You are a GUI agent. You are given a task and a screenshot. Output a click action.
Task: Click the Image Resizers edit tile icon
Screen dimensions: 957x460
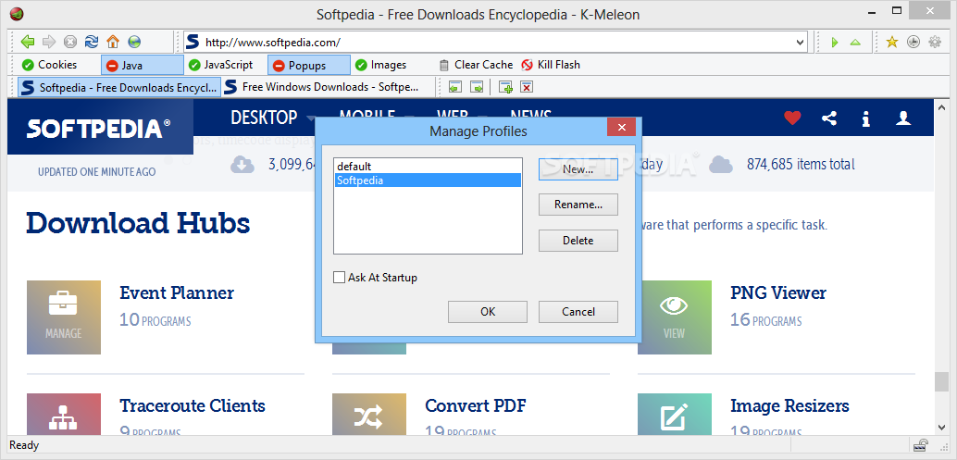675,415
